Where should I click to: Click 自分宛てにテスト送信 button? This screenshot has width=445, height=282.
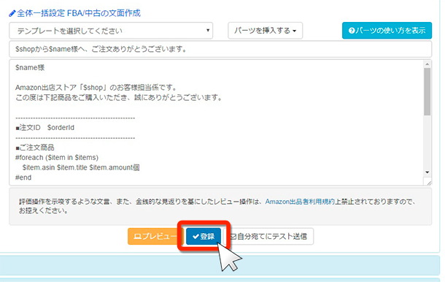coord(270,236)
